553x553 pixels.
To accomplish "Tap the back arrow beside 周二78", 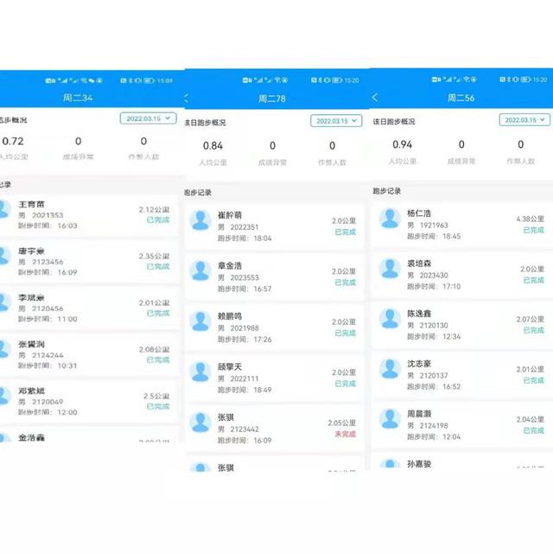I will click(x=188, y=99).
